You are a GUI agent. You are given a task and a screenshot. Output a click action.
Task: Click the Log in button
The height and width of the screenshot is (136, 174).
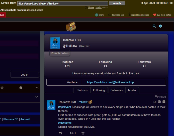[25, 75]
